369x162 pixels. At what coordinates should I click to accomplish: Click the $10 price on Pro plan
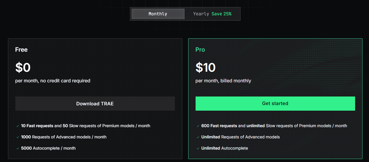tap(205, 68)
